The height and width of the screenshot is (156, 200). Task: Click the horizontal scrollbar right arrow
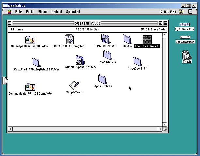pyautogui.click(x=160, y=129)
